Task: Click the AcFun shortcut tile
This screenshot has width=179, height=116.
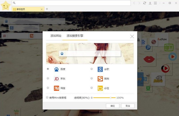Action: [162, 39]
